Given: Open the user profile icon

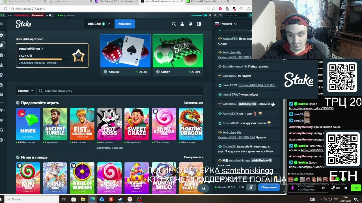Looking at the screenshot, I should [182, 24].
